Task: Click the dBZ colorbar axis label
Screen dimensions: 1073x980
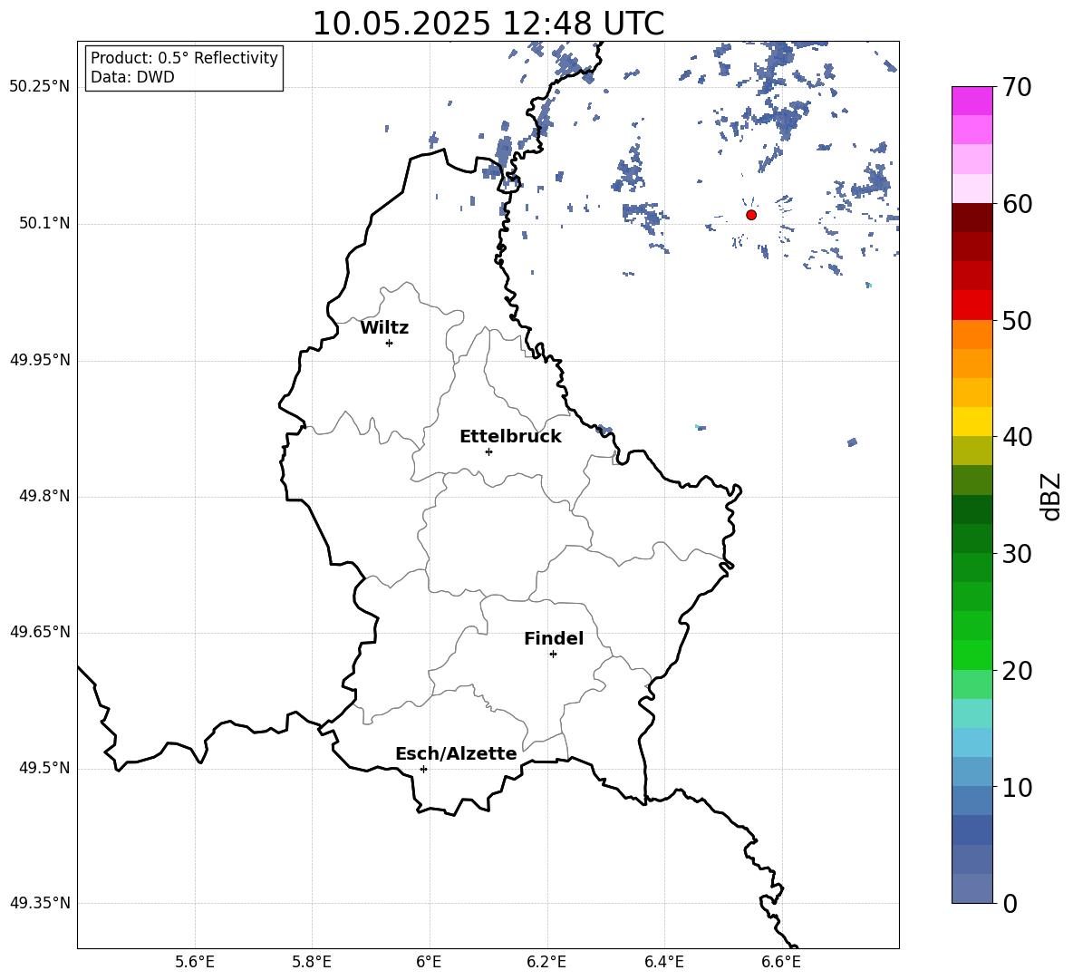Action: click(x=1050, y=496)
